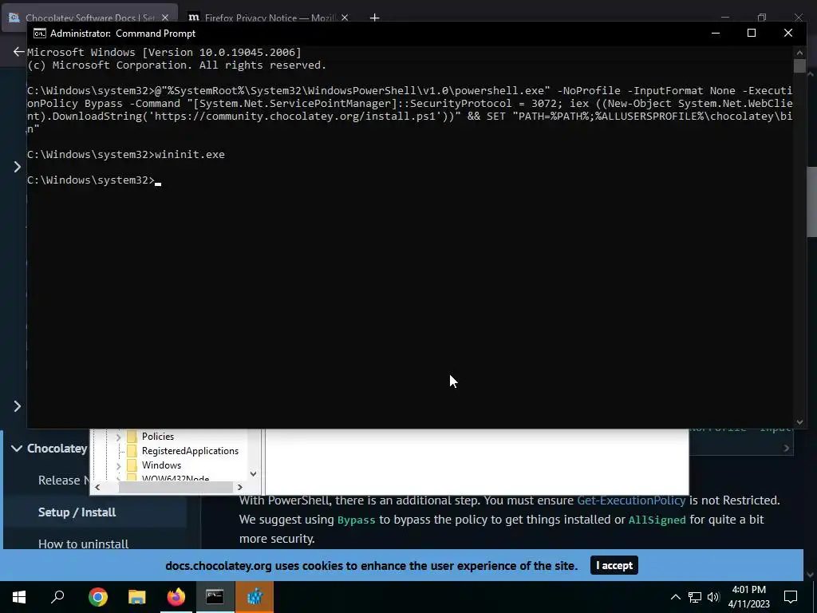
Task: Switch to Chocolatey Software Docs tab
Action: (90, 18)
